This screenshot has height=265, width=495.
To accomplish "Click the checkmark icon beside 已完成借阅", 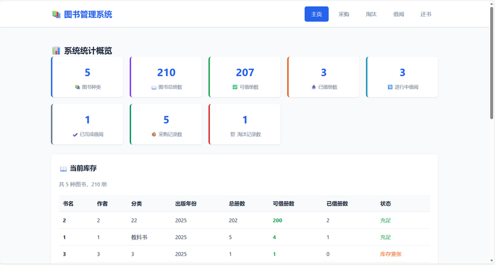I will 75,134.
